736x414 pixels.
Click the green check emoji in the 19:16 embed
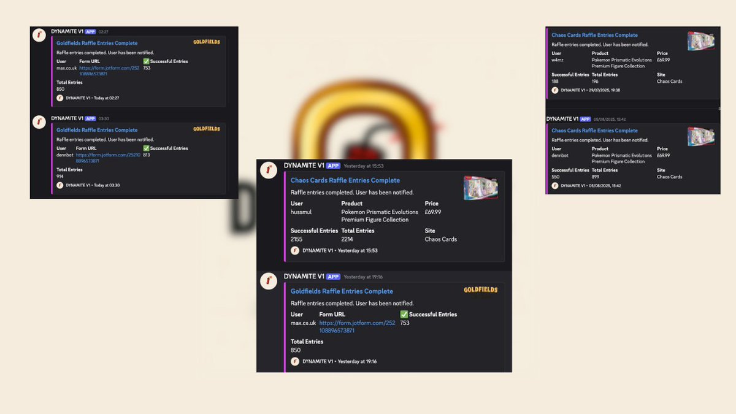click(404, 314)
